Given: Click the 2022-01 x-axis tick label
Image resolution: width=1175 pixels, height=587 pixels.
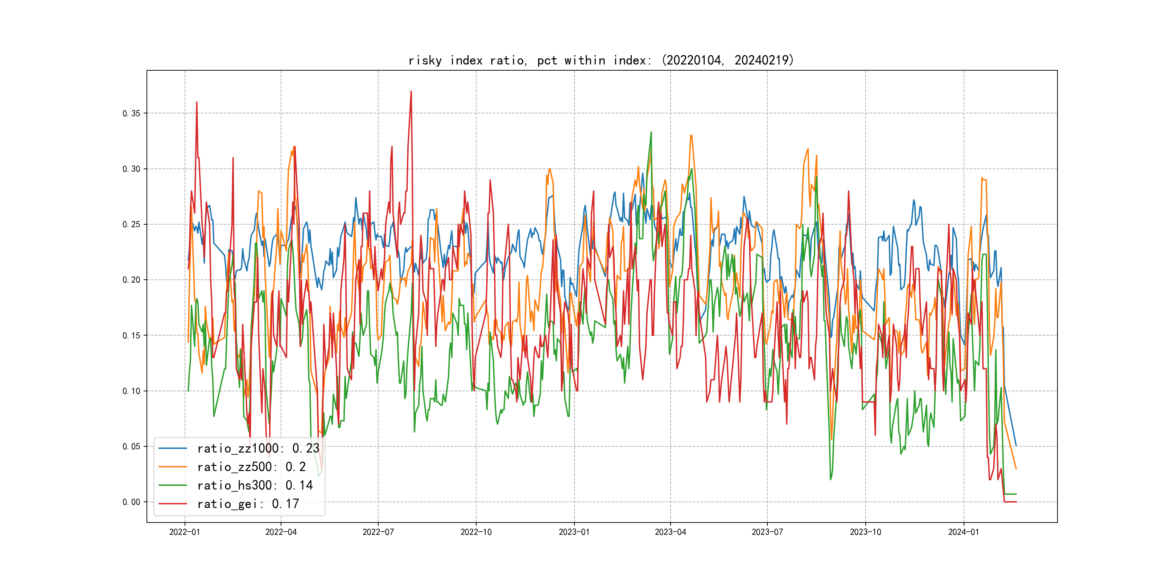Looking at the screenshot, I should [x=185, y=532].
